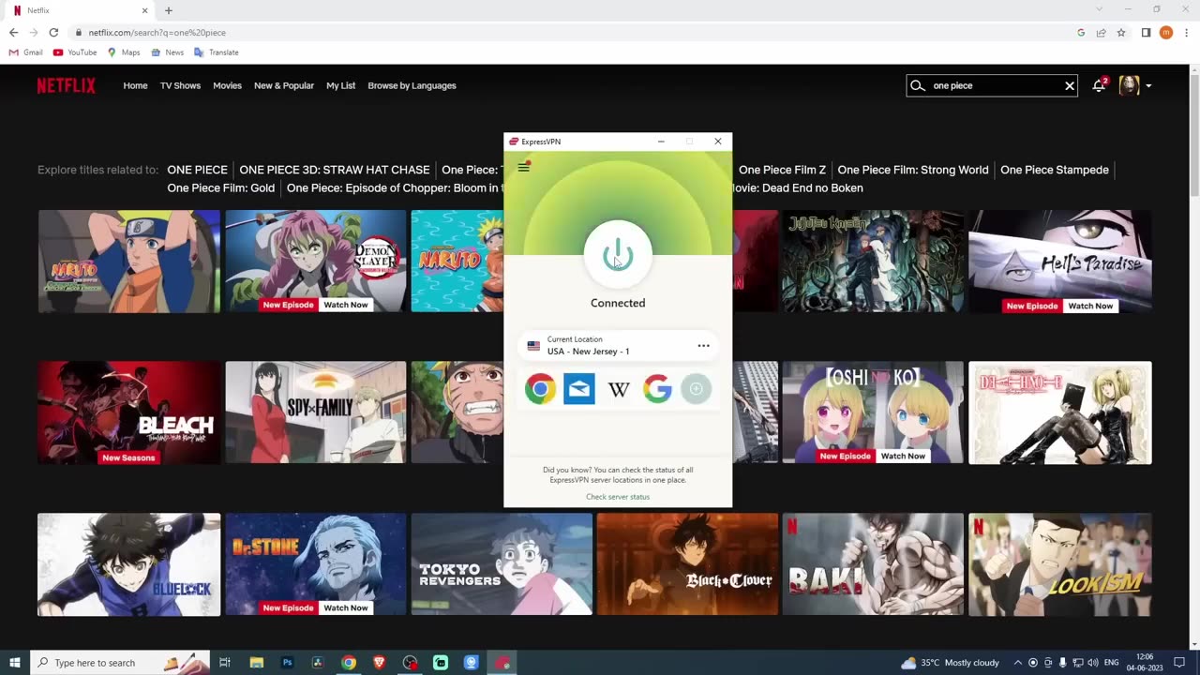This screenshot has width=1200, height=675.
Task: Open Translate bookmark
Action: (x=217, y=52)
